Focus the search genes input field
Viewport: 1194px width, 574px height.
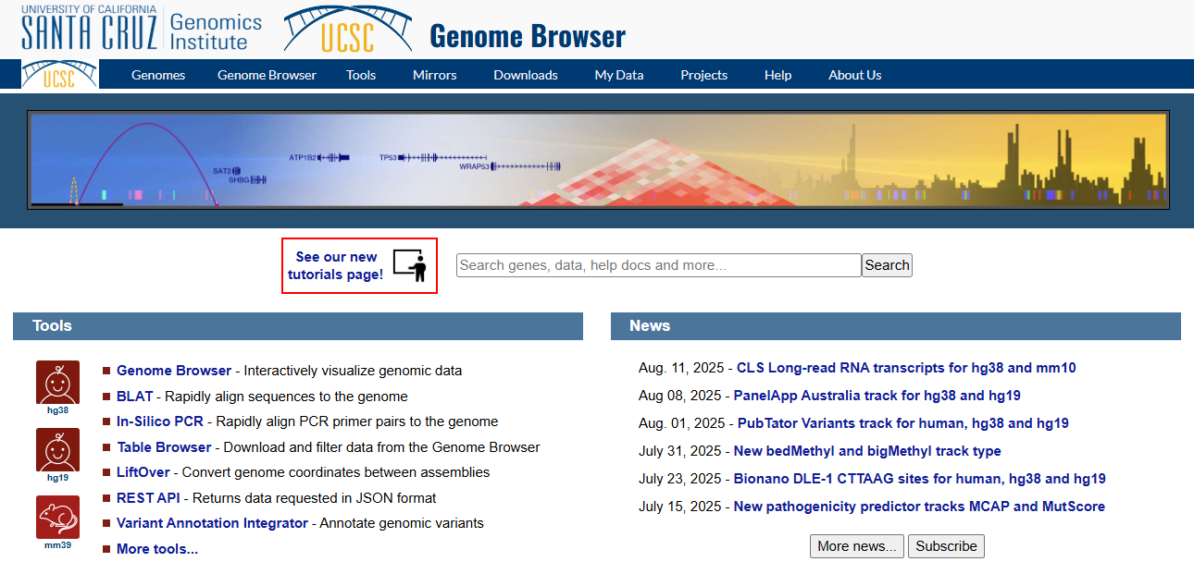coord(658,265)
